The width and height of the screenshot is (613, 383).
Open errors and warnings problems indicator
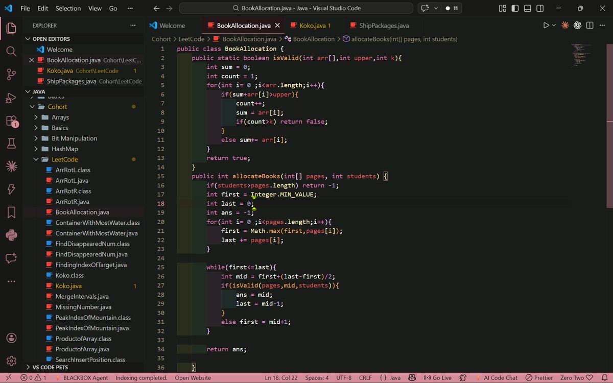(x=33, y=378)
